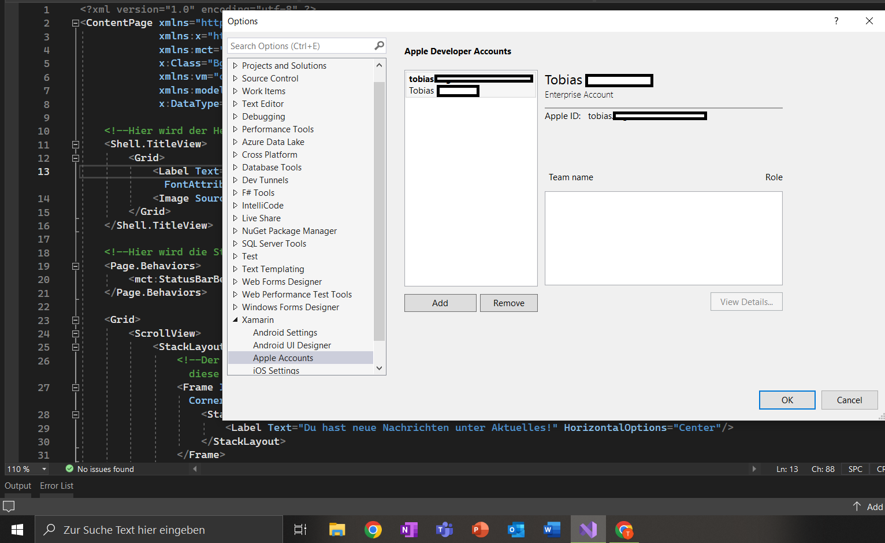This screenshot has height=543, width=885.
Task: Expand Projects and Solutions node
Action: tap(235, 65)
